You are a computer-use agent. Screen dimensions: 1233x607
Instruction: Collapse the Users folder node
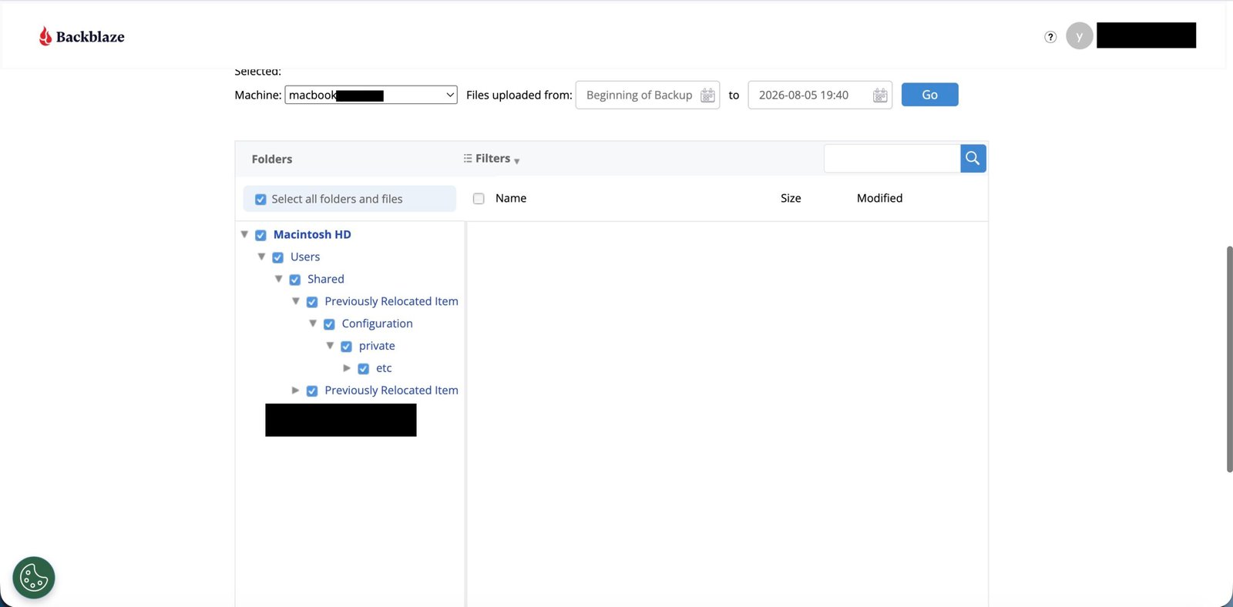(261, 257)
